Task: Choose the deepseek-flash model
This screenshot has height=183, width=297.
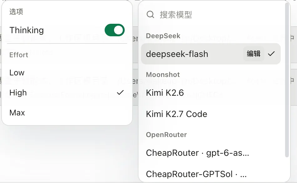Action: pyautogui.click(x=211, y=54)
